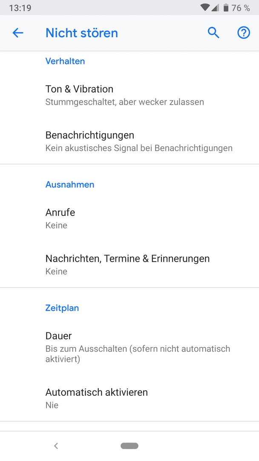259x461 pixels.
Task: Tap the clock showing 13:19
Action: pos(20,8)
